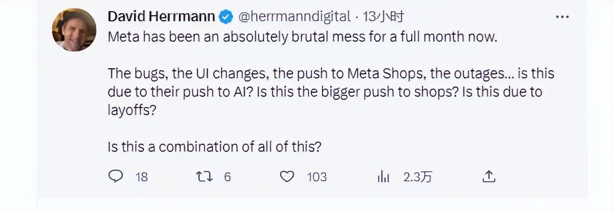Click the David Herrmann display name
Screen dimensions: 613x210
(x=161, y=17)
